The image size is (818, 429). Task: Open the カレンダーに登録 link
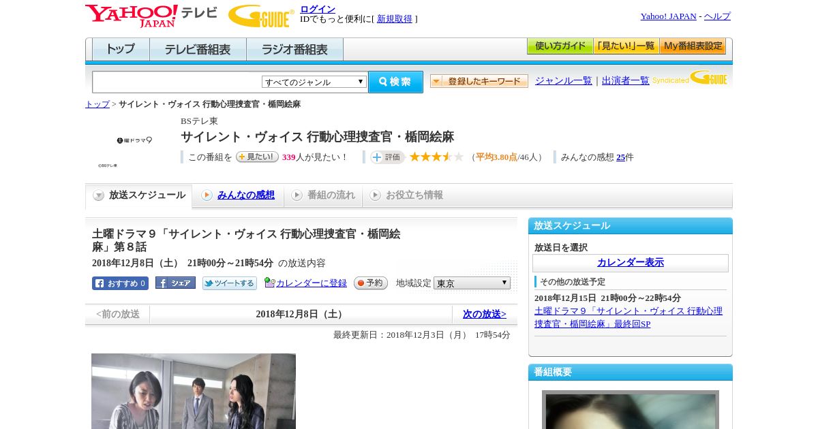pos(312,283)
